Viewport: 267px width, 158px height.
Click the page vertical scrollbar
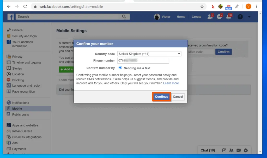click(x=260, y=83)
